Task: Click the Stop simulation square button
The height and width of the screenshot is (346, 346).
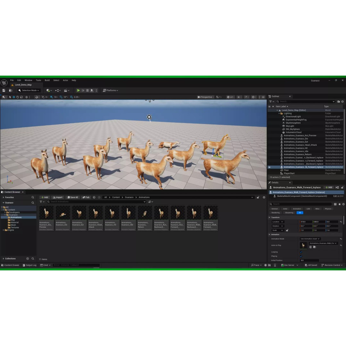Action: 87,90
